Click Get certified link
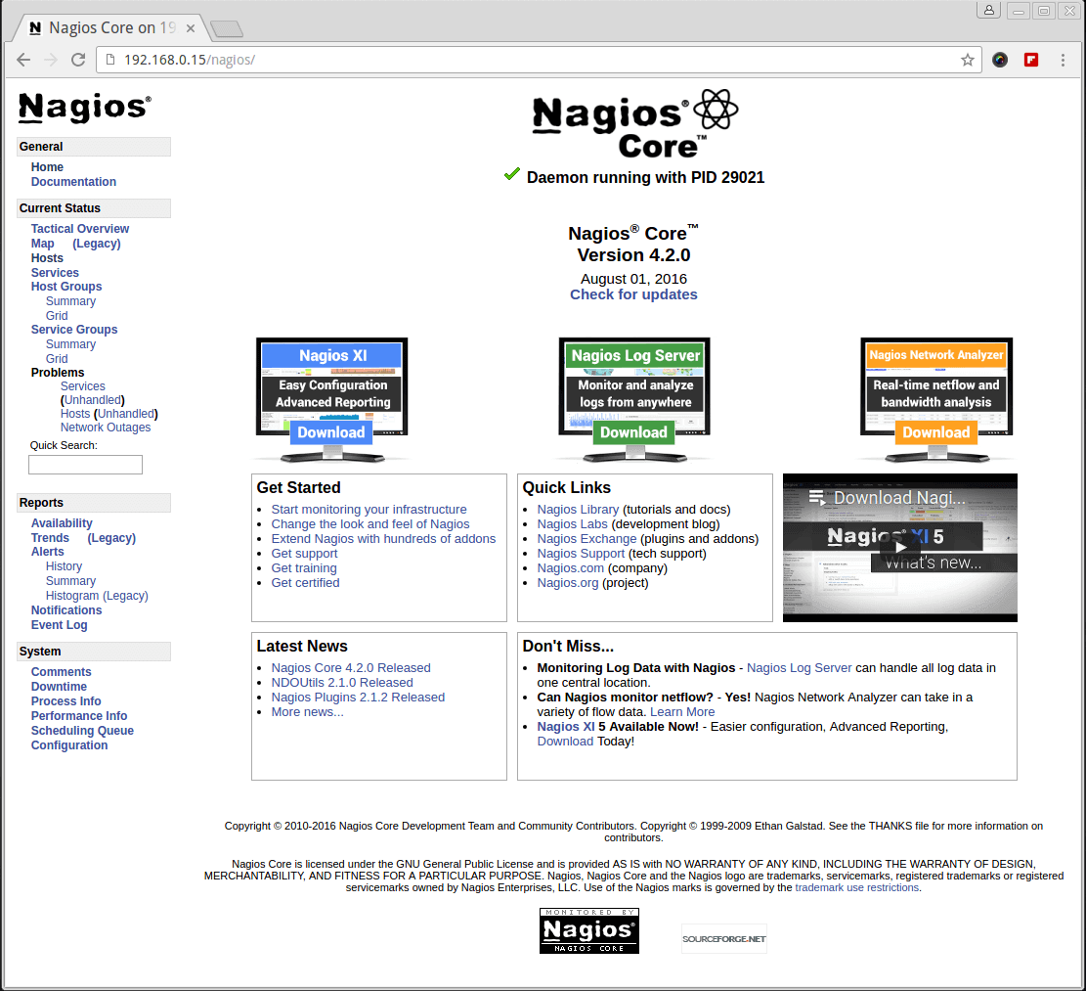The width and height of the screenshot is (1086, 991). point(305,583)
